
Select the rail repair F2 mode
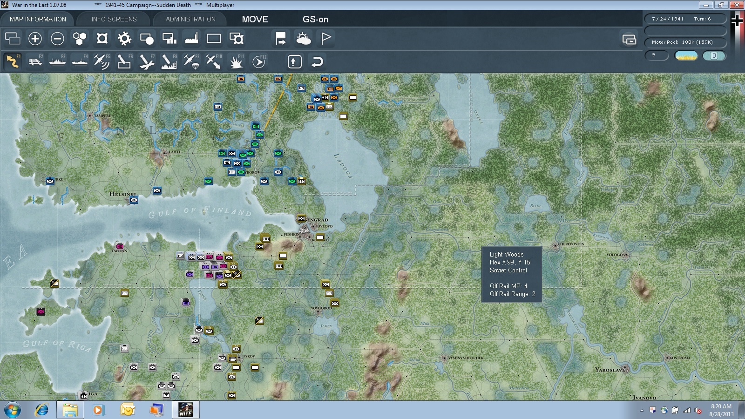(35, 61)
